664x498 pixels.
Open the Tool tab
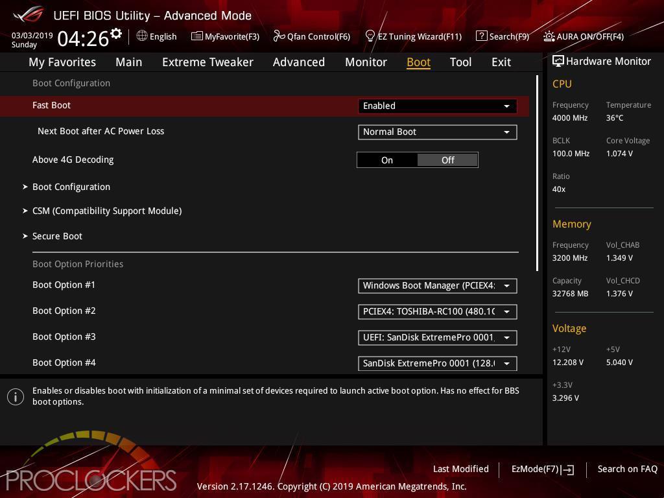coord(460,62)
